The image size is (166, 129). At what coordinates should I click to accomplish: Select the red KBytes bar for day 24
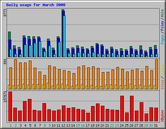coord(122,109)
